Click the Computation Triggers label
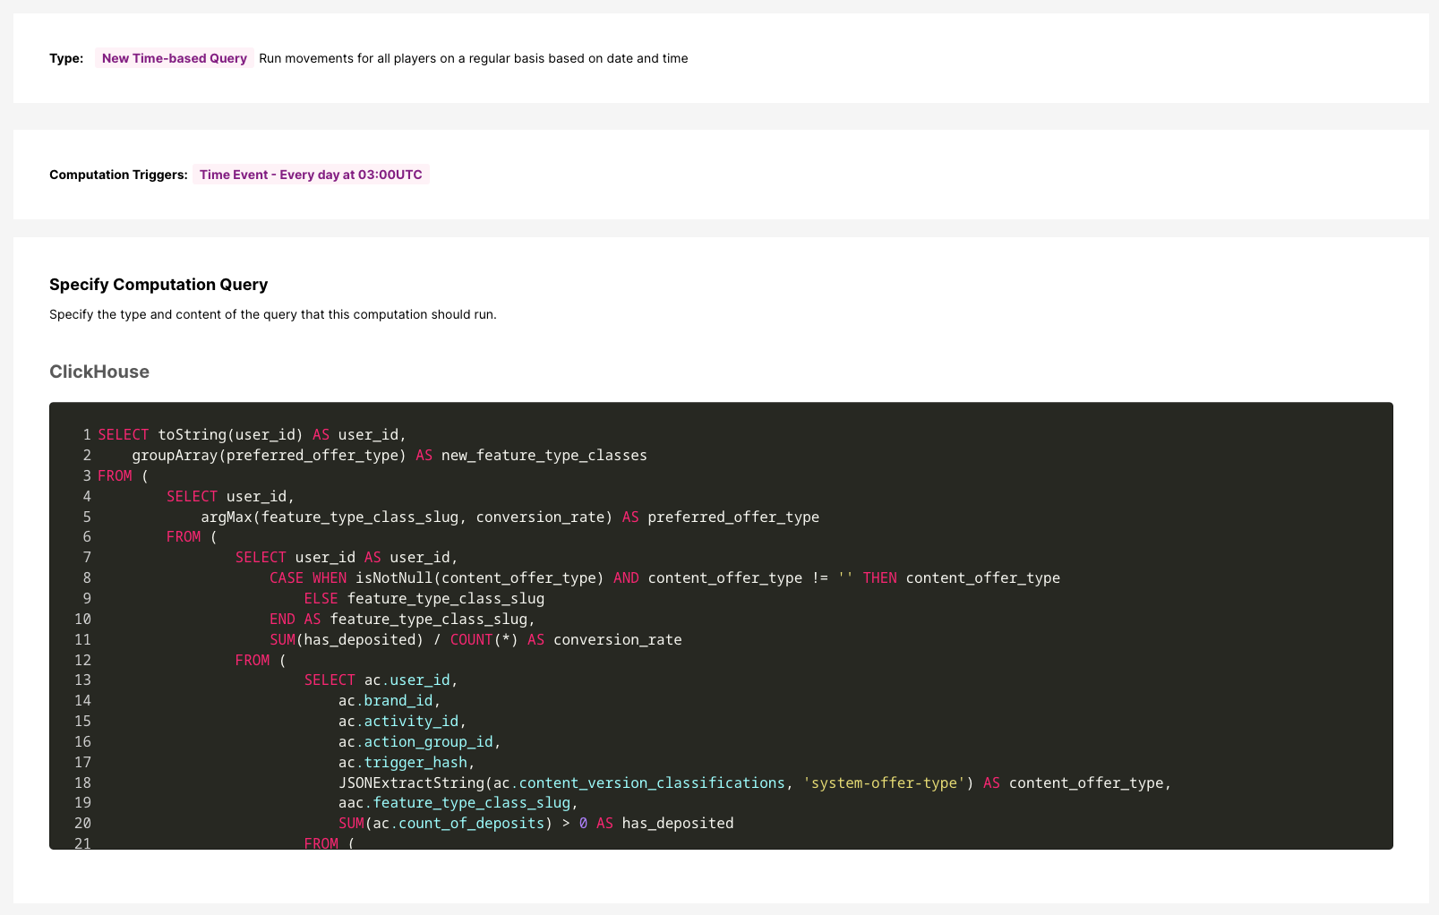The height and width of the screenshot is (915, 1439). 118,175
